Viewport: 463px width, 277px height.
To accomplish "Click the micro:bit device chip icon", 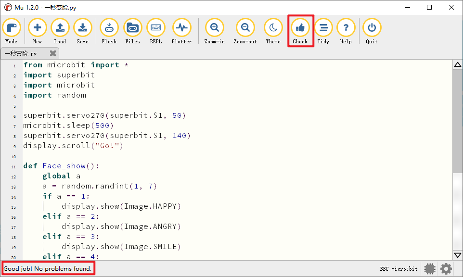I will (x=430, y=269).
